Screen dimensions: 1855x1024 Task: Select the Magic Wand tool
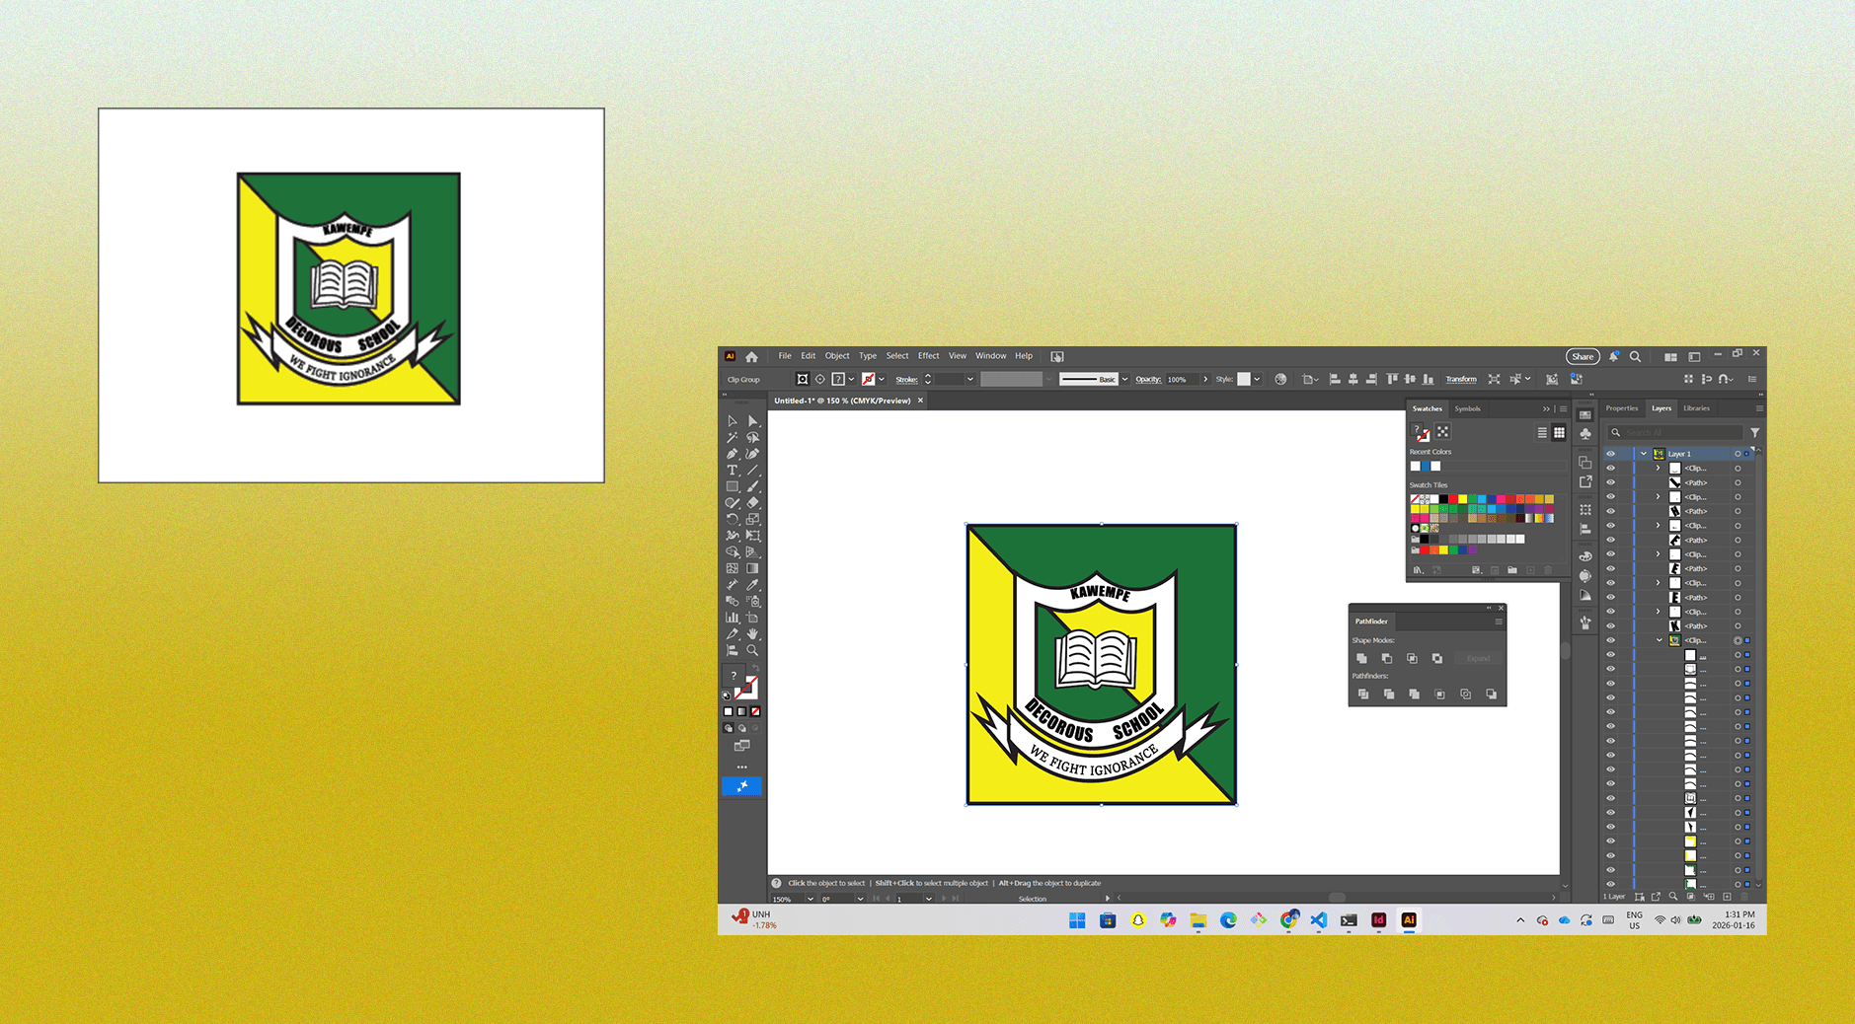pos(733,437)
